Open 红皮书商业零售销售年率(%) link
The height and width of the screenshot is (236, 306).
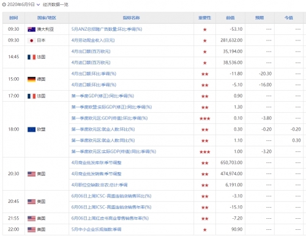110,218
